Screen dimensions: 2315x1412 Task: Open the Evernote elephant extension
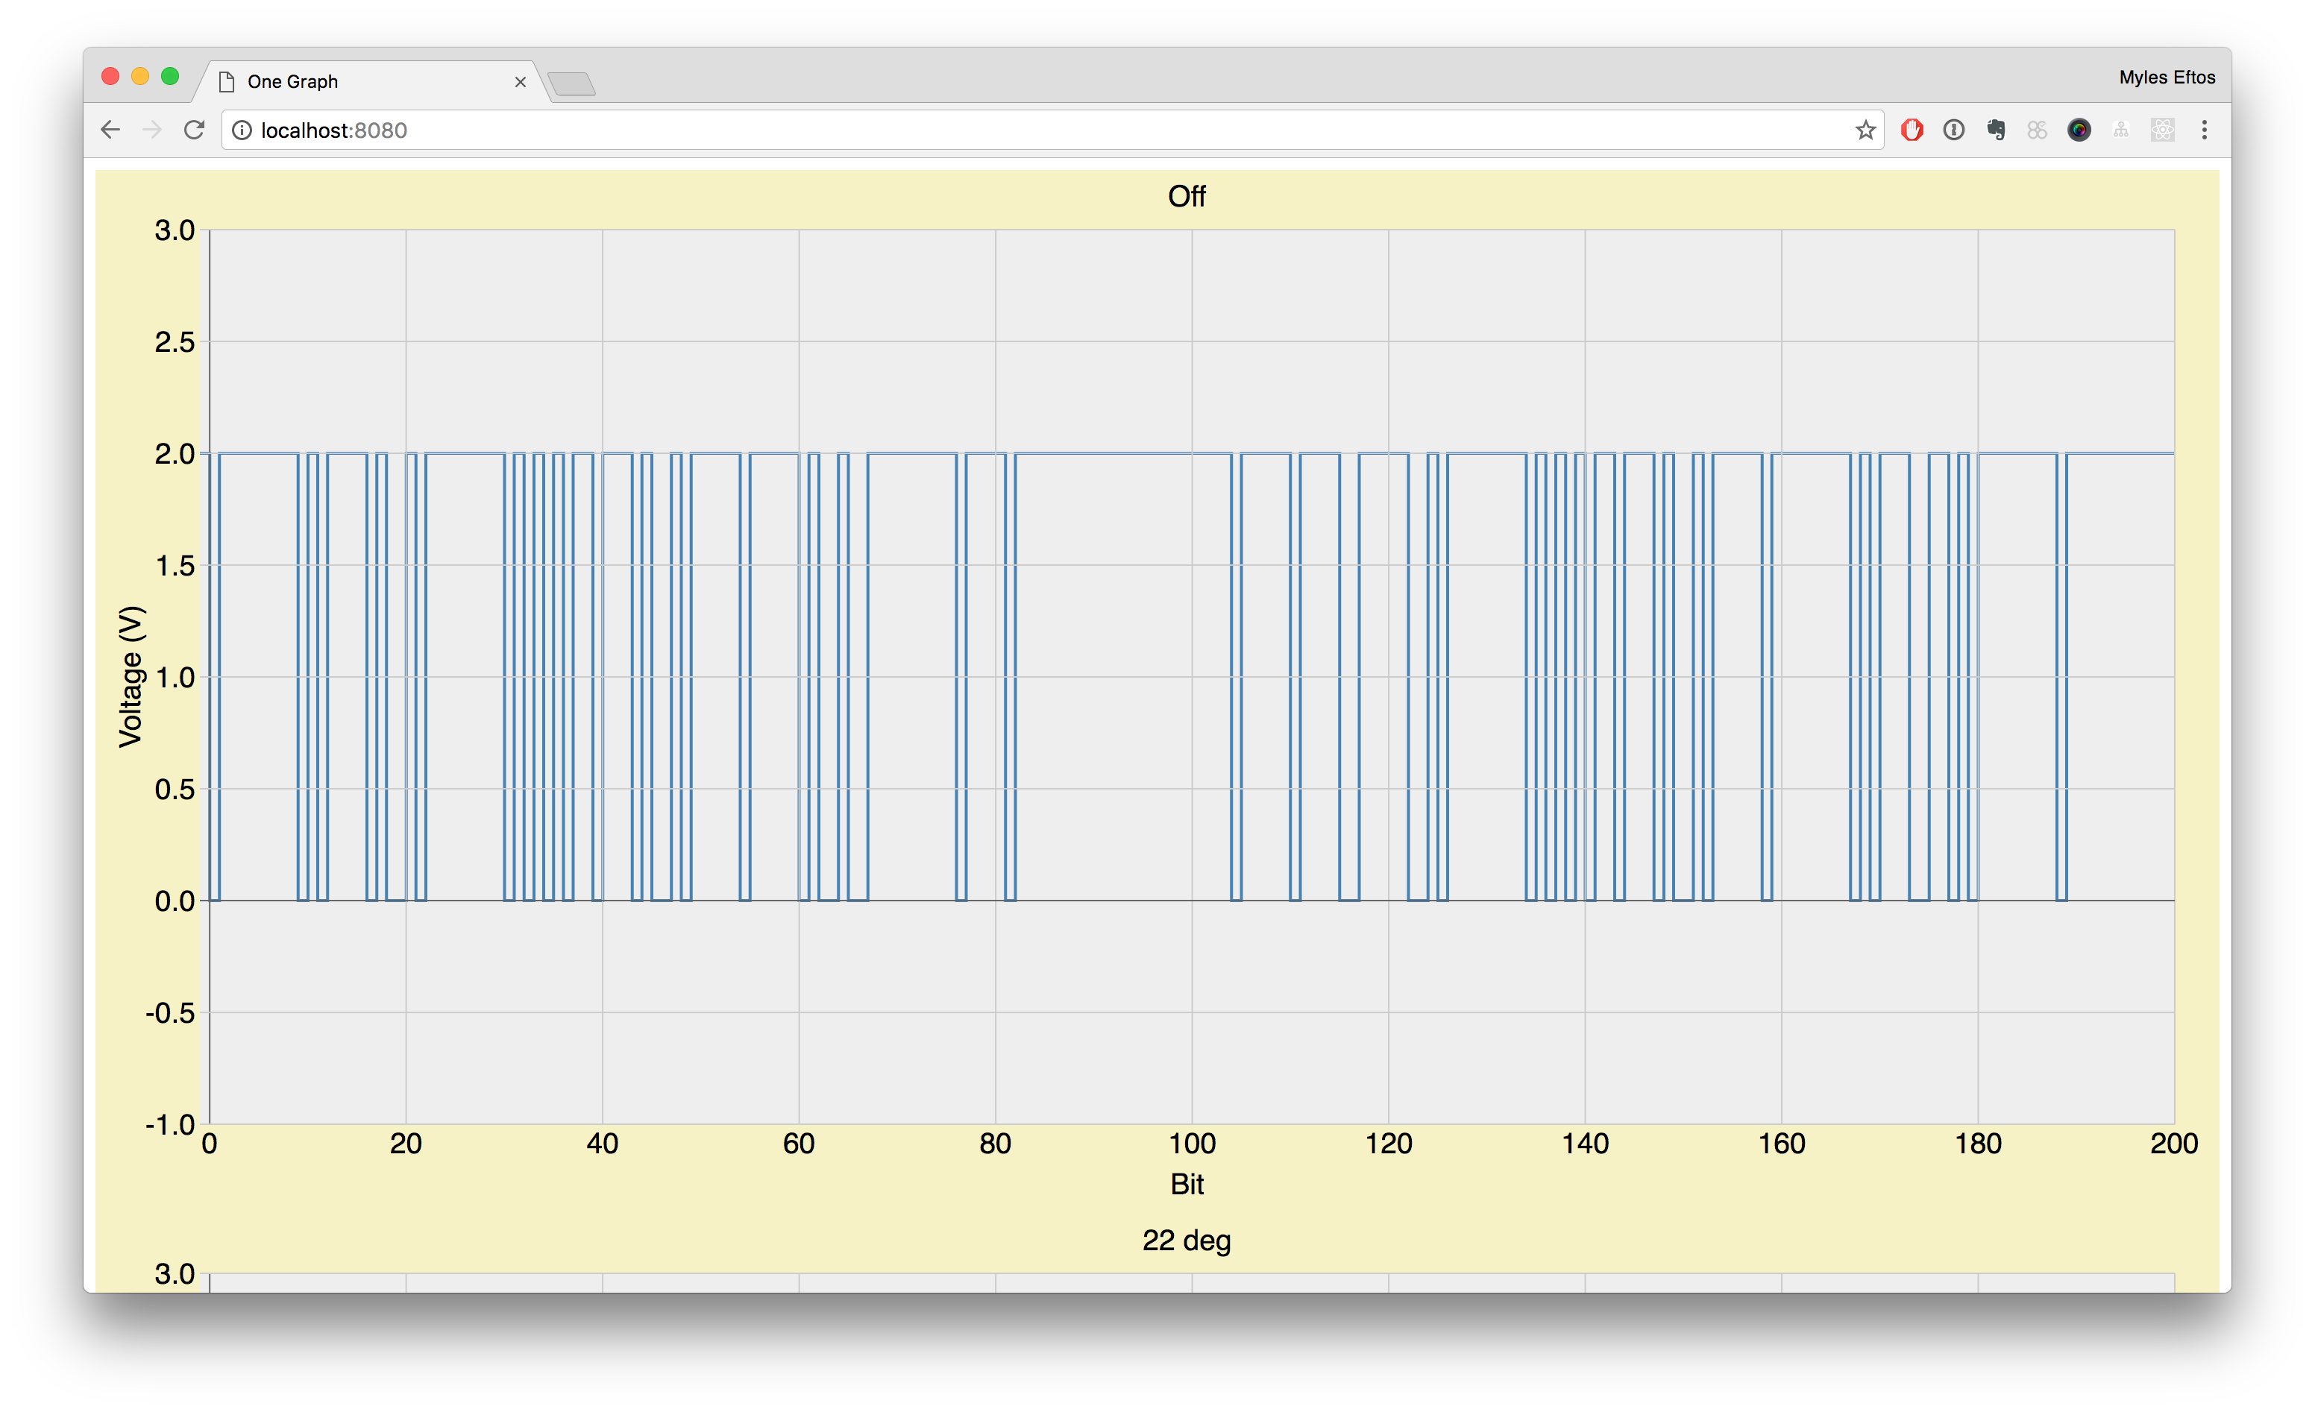click(1996, 130)
